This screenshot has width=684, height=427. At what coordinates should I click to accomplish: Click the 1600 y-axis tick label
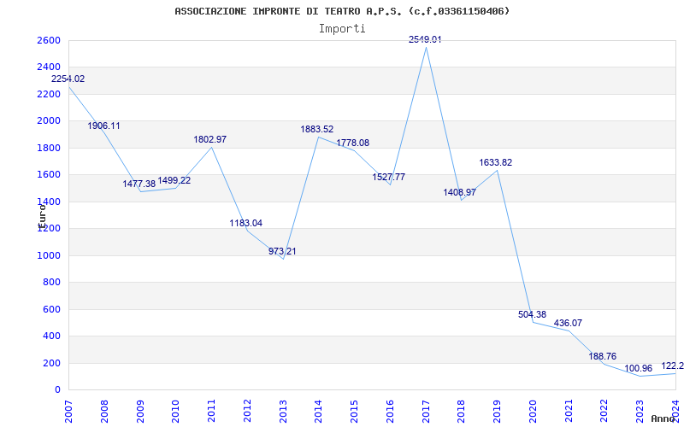click(49, 175)
